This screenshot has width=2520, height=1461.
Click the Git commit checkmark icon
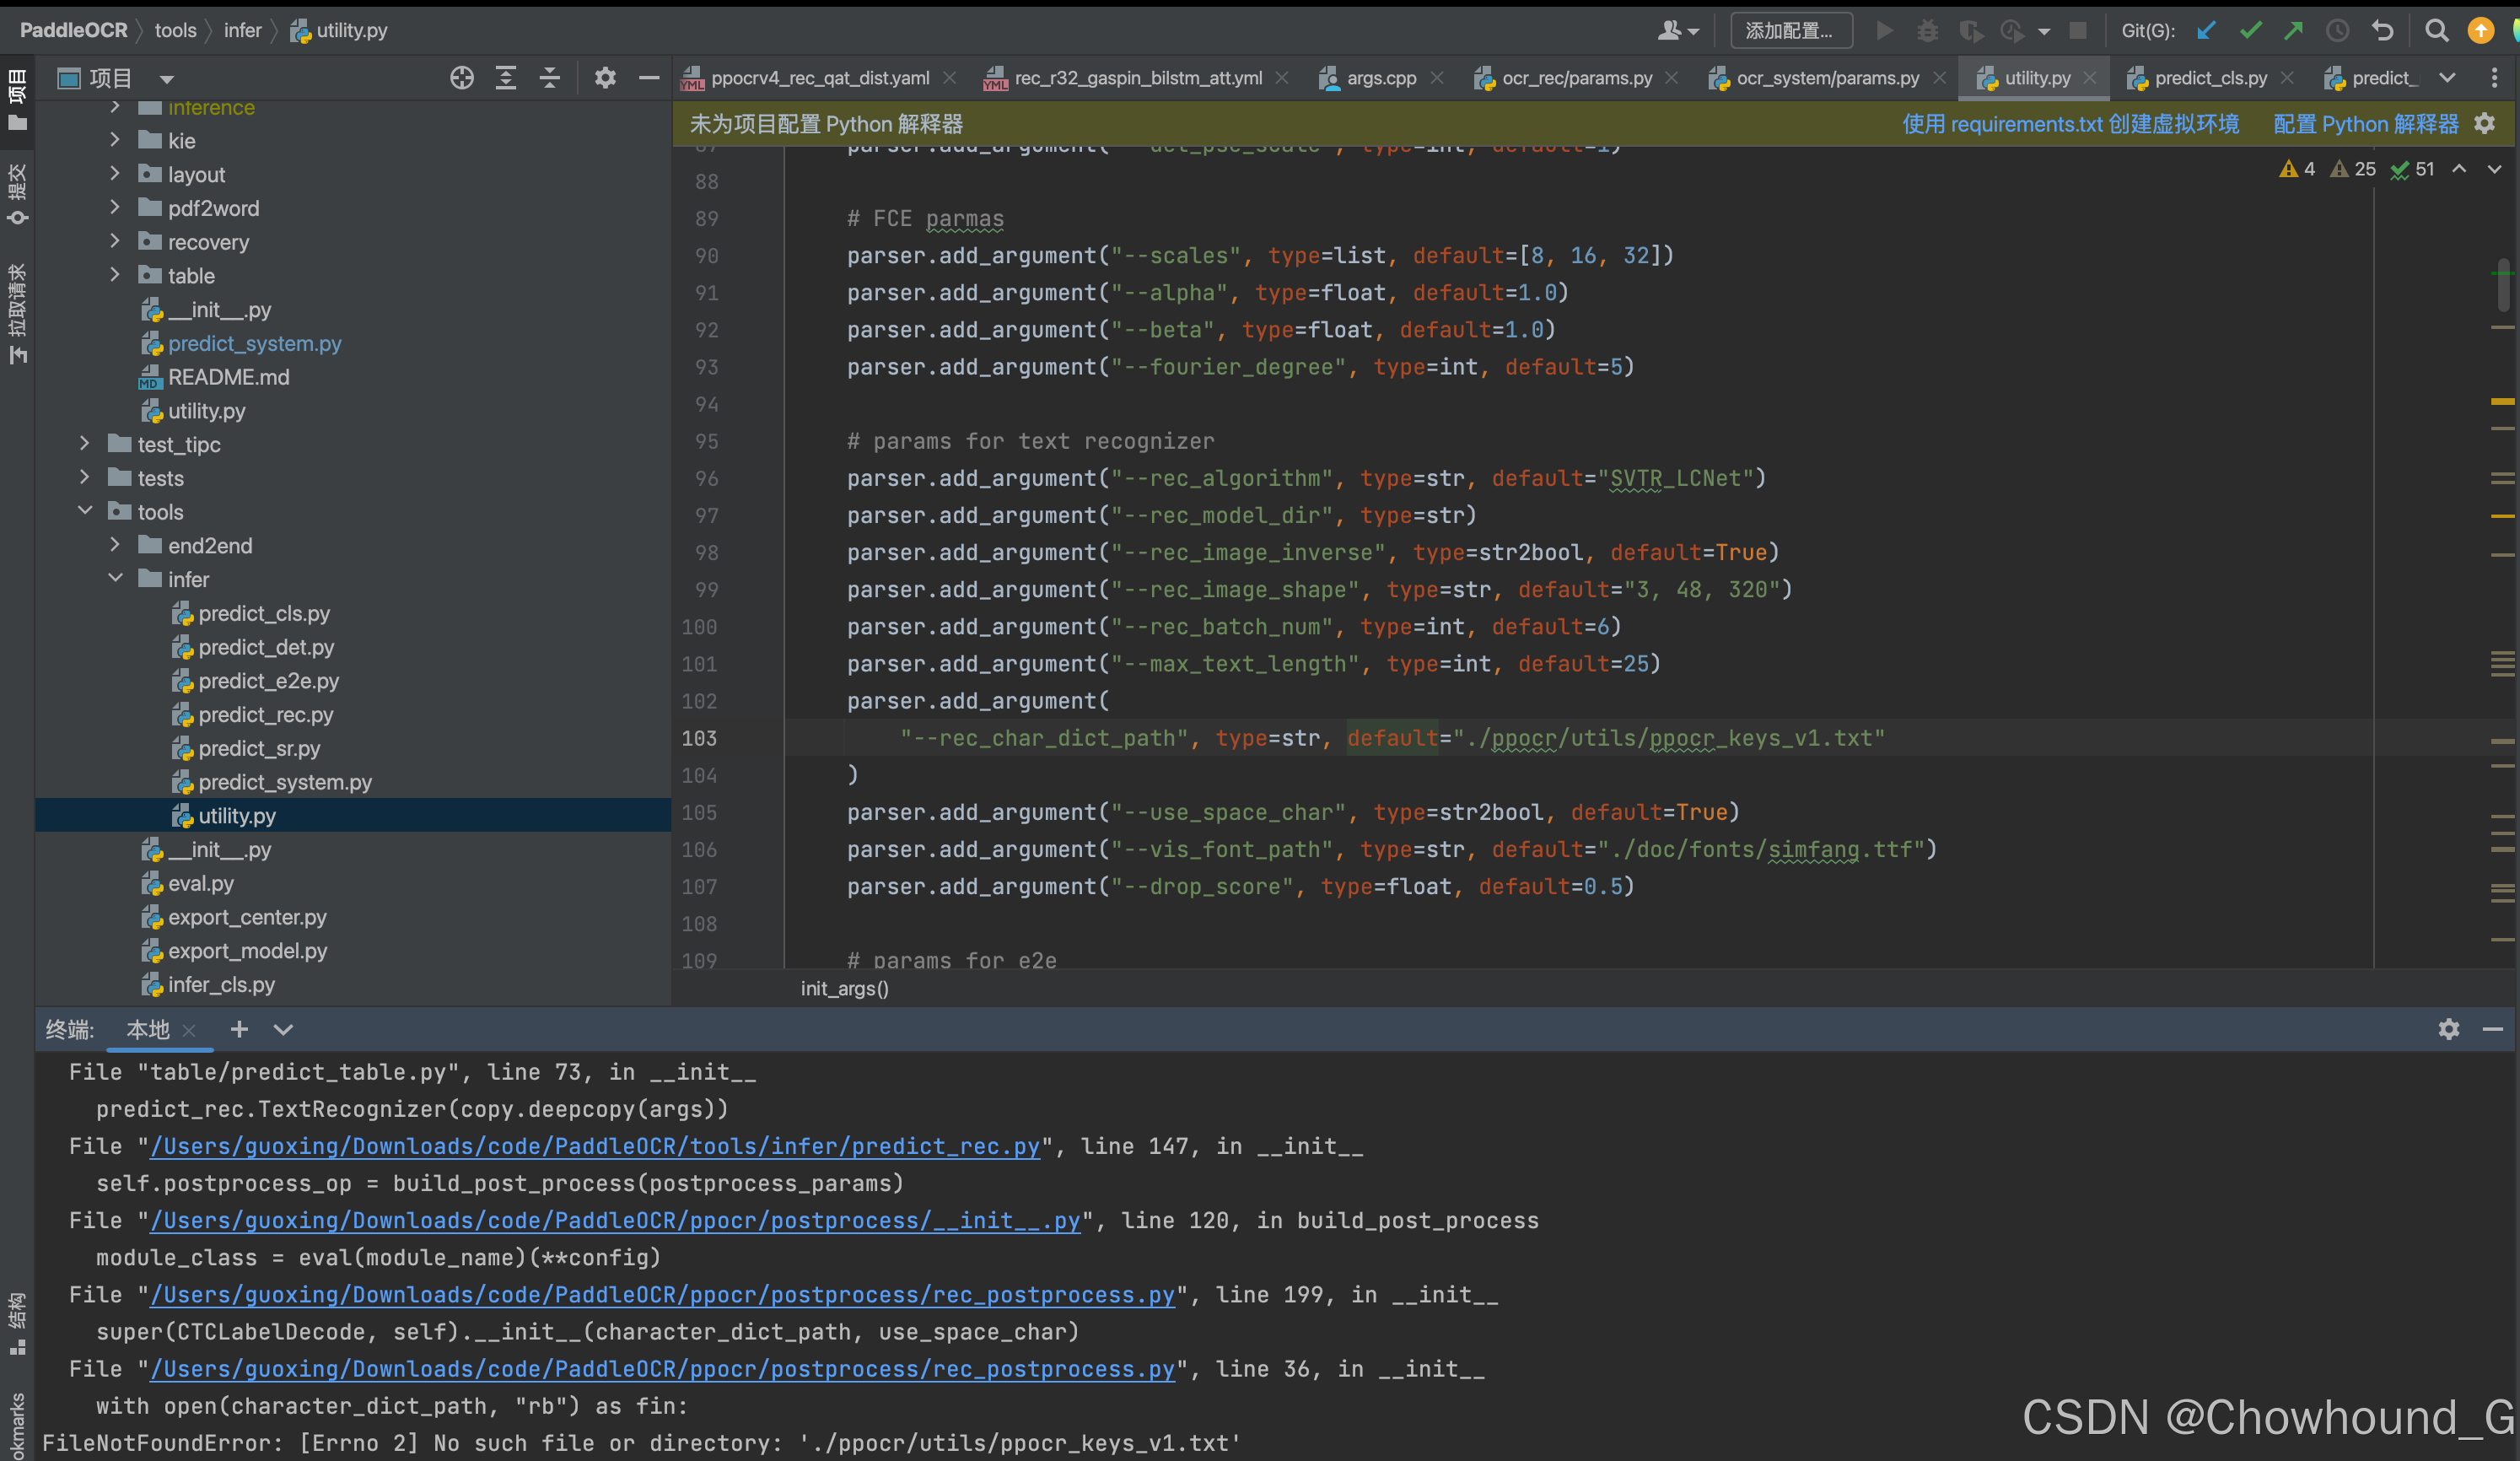point(2250,30)
